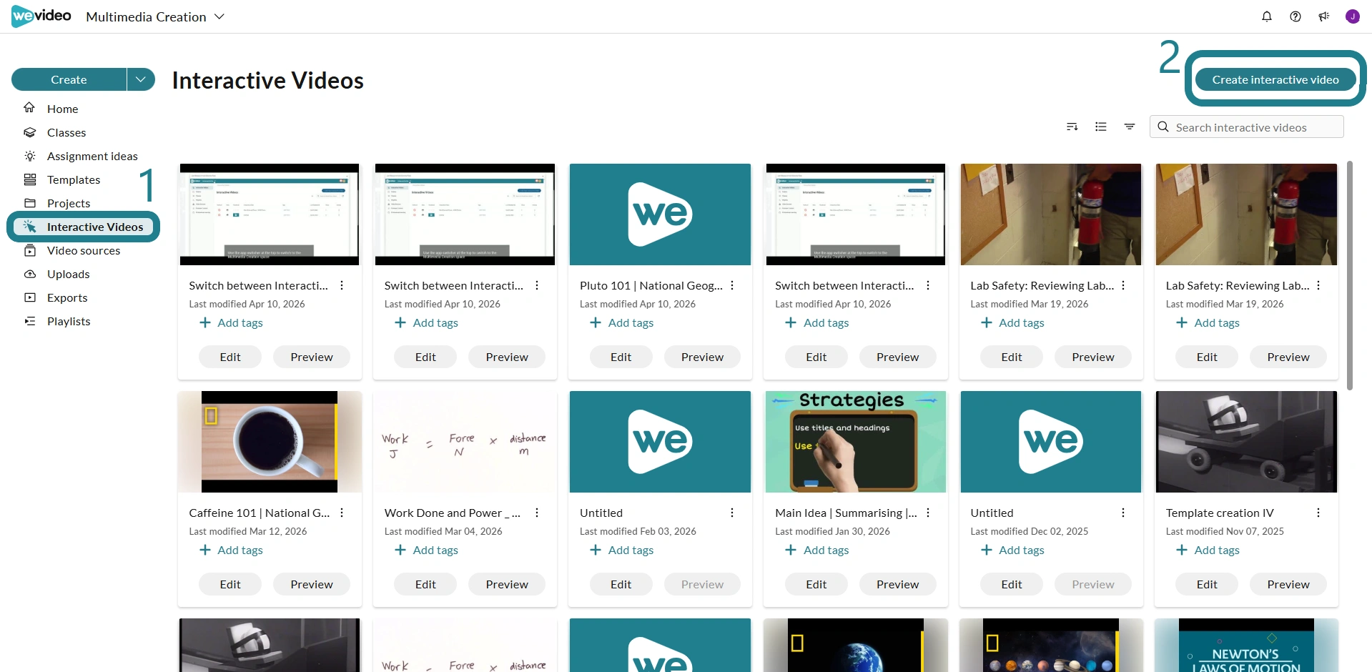Image resolution: width=1372 pixels, height=672 pixels.
Task: Click the Uploads cloud icon
Action: (29, 274)
